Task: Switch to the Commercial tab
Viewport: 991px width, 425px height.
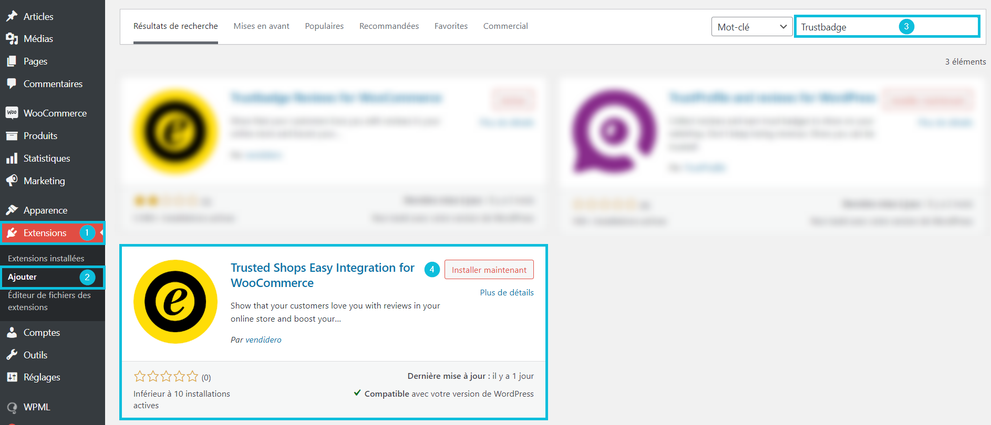Action: click(x=505, y=26)
